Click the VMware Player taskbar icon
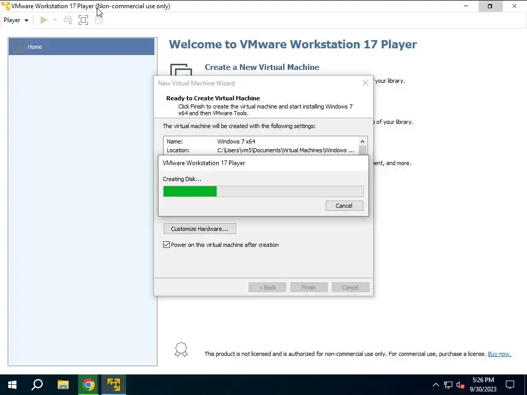The width and height of the screenshot is (527, 395). (114, 385)
